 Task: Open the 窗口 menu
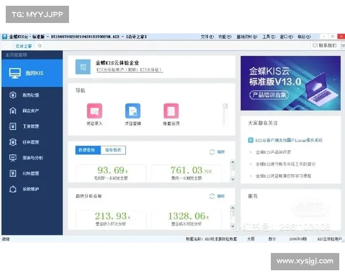pyautogui.click(x=286, y=37)
